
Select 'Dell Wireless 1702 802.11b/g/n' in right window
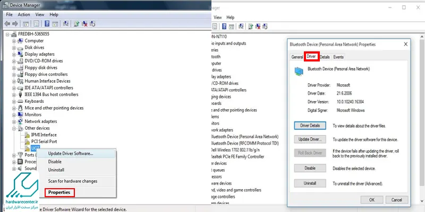[236, 150]
